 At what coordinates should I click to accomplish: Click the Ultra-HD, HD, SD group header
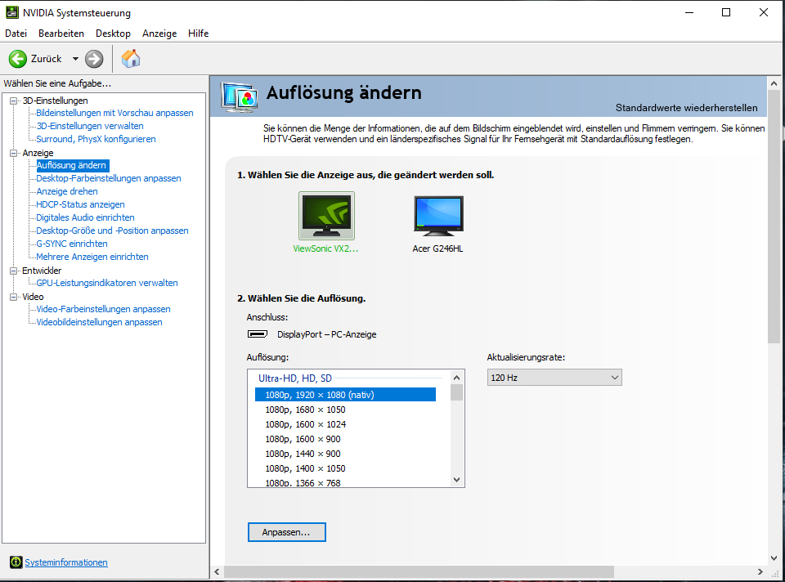pos(295,378)
